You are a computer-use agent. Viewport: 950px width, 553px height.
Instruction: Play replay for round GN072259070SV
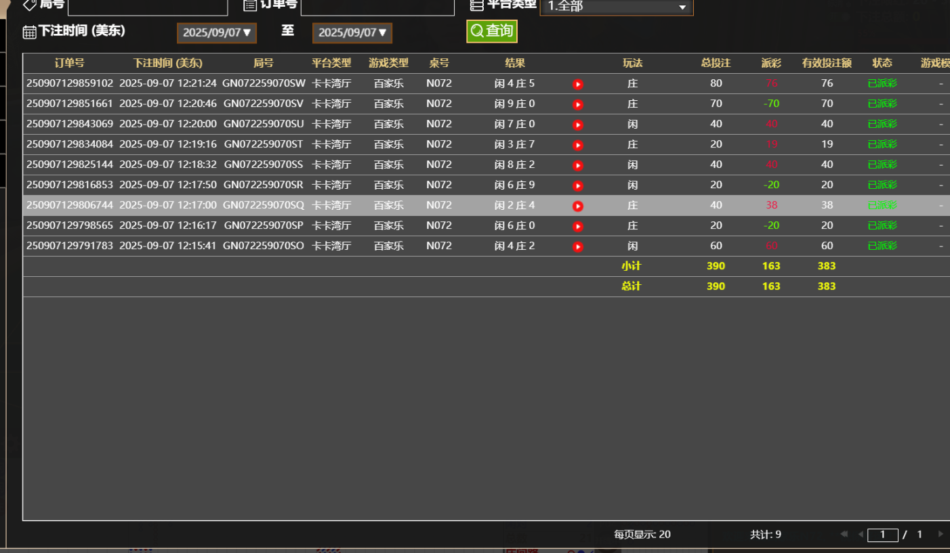pyautogui.click(x=577, y=105)
